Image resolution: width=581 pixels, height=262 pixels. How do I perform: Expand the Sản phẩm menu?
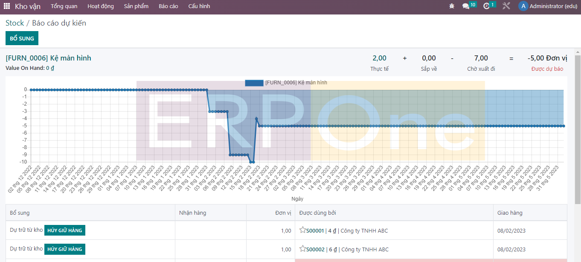point(136,6)
